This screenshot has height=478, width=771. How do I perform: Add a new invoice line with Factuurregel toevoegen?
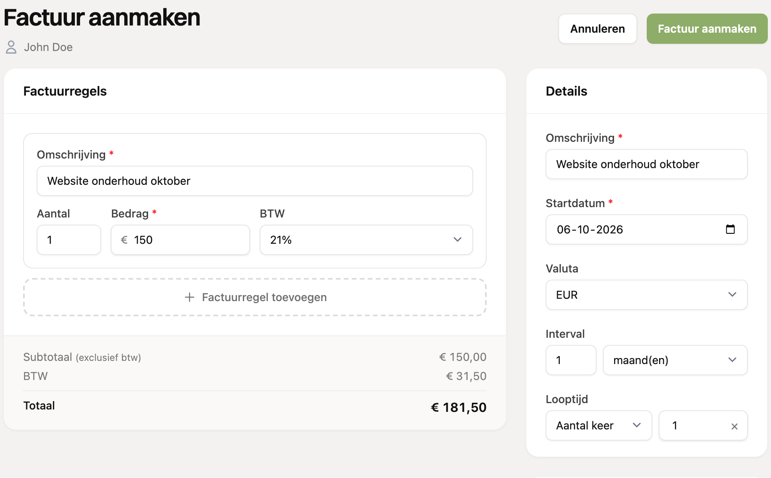click(255, 297)
